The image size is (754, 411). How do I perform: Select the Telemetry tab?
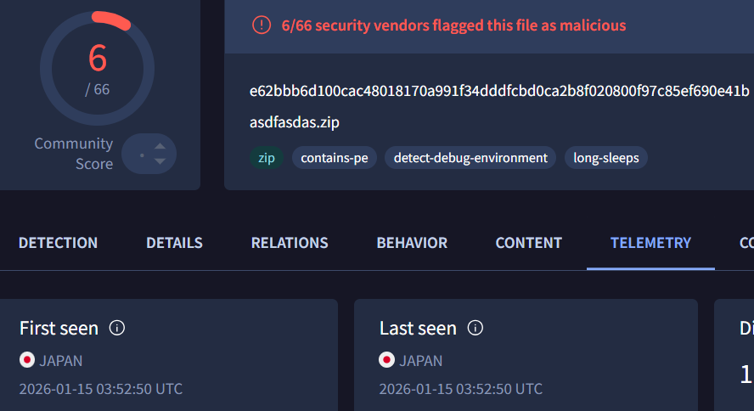point(650,243)
